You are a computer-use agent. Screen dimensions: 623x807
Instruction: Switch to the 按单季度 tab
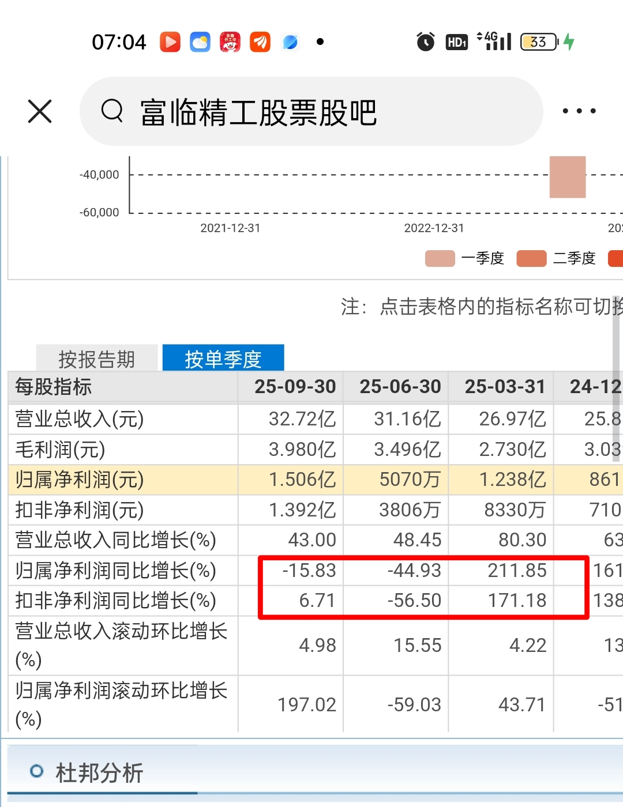click(x=223, y=359)
